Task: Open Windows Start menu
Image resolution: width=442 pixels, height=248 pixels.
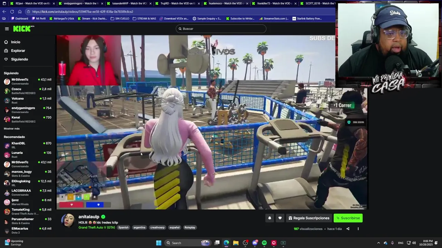Action: pyautogui.click(x=158, y=243)
